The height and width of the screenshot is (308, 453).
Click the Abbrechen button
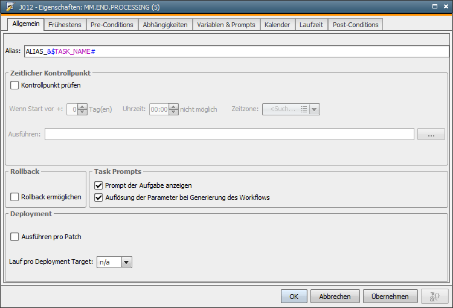coord(335,297)
